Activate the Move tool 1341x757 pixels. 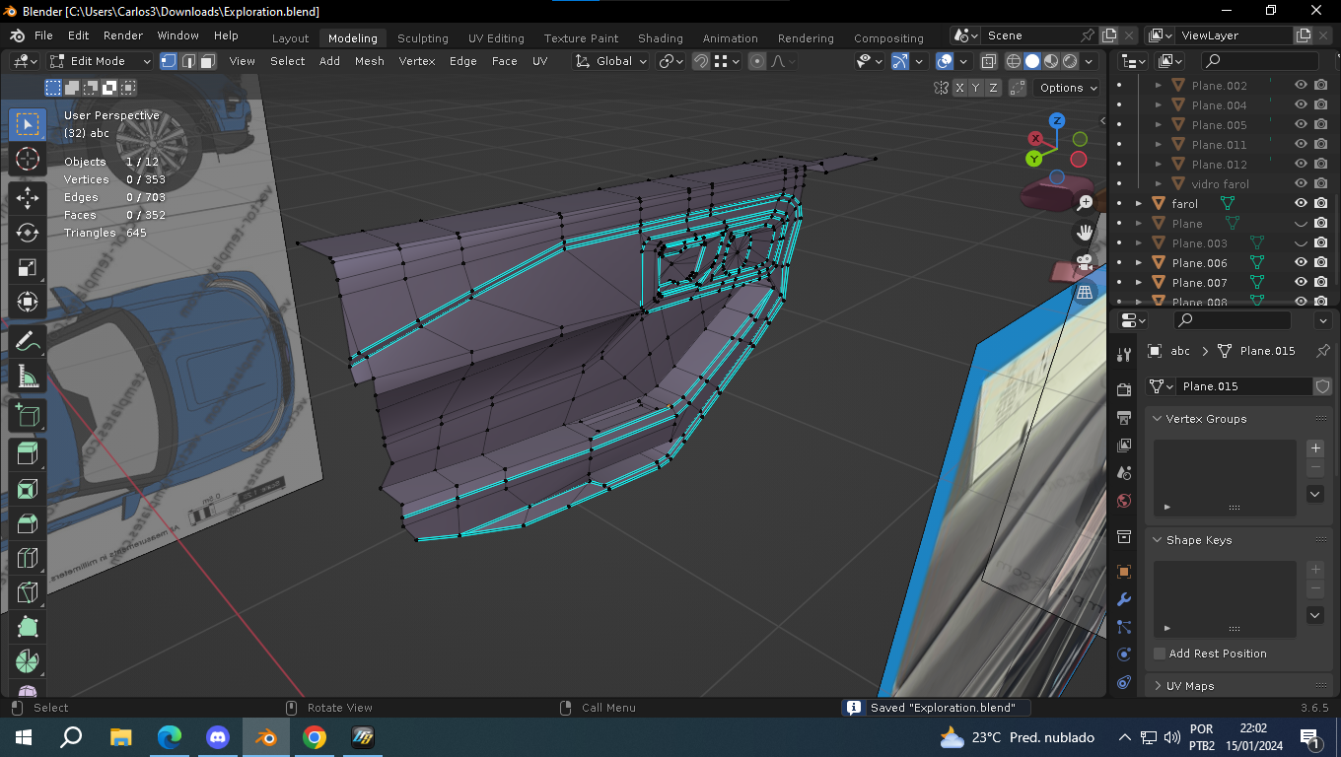pyautogui.click(x=28, y=198)
